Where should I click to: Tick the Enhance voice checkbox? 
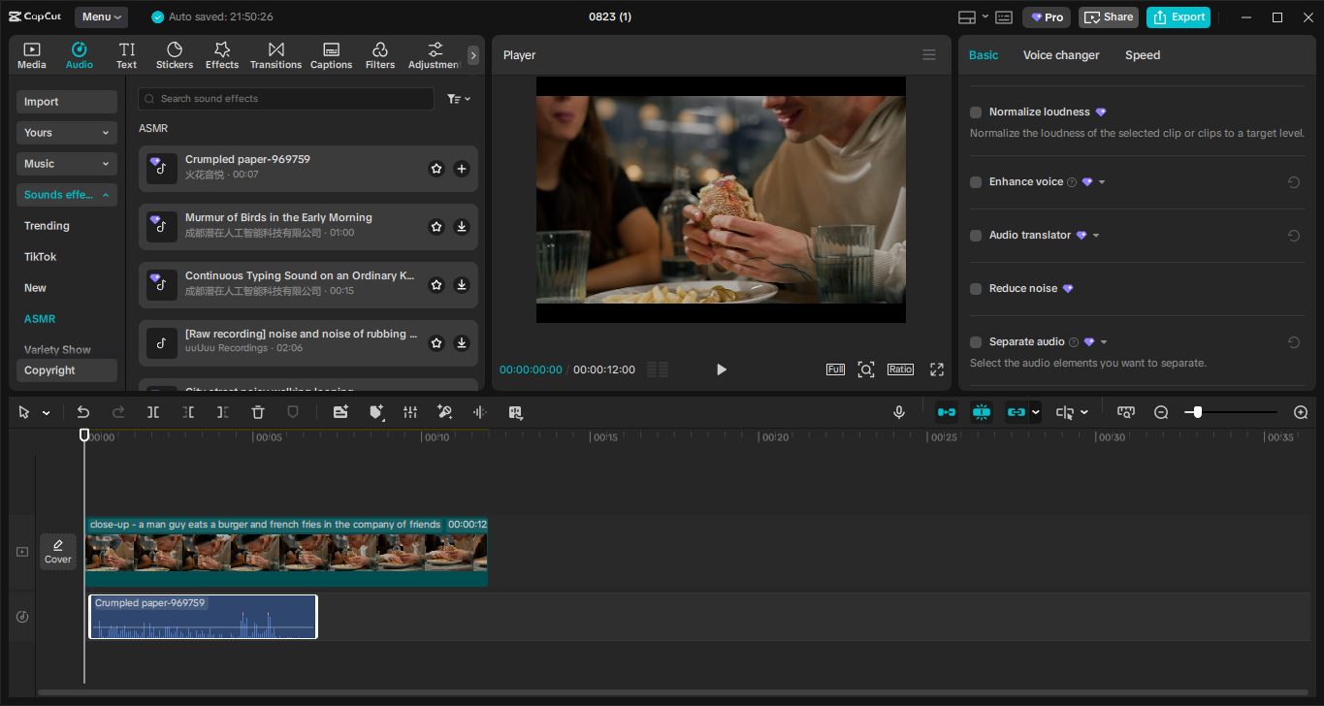pyautogui.click(x=976, y=182)
